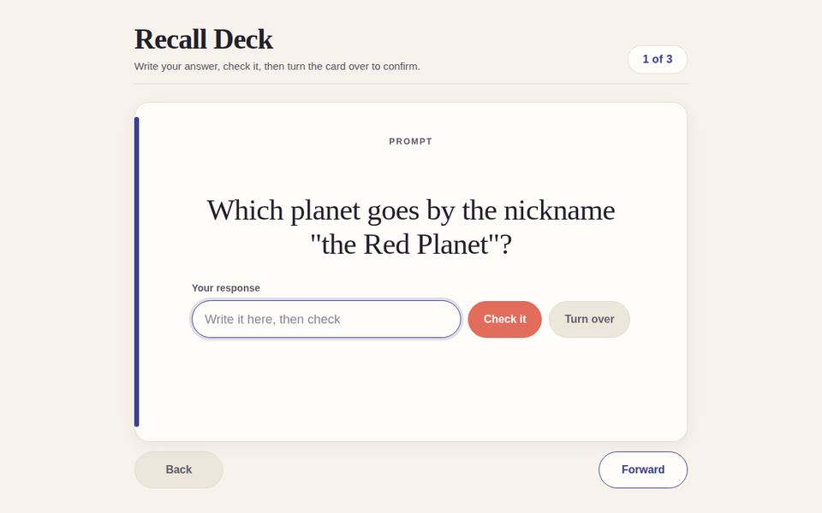
Task: Reveal the answer via Turn over
Action: click(589, 319)
